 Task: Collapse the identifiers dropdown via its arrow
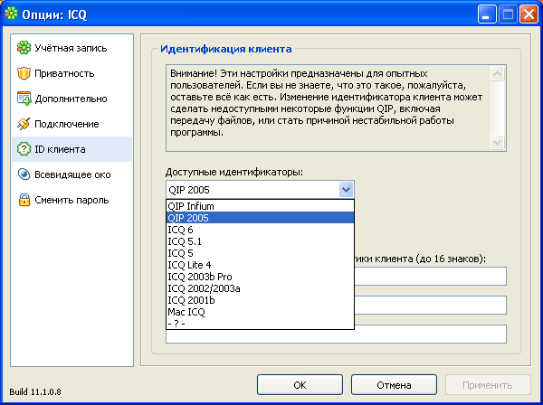pos(345,189)
